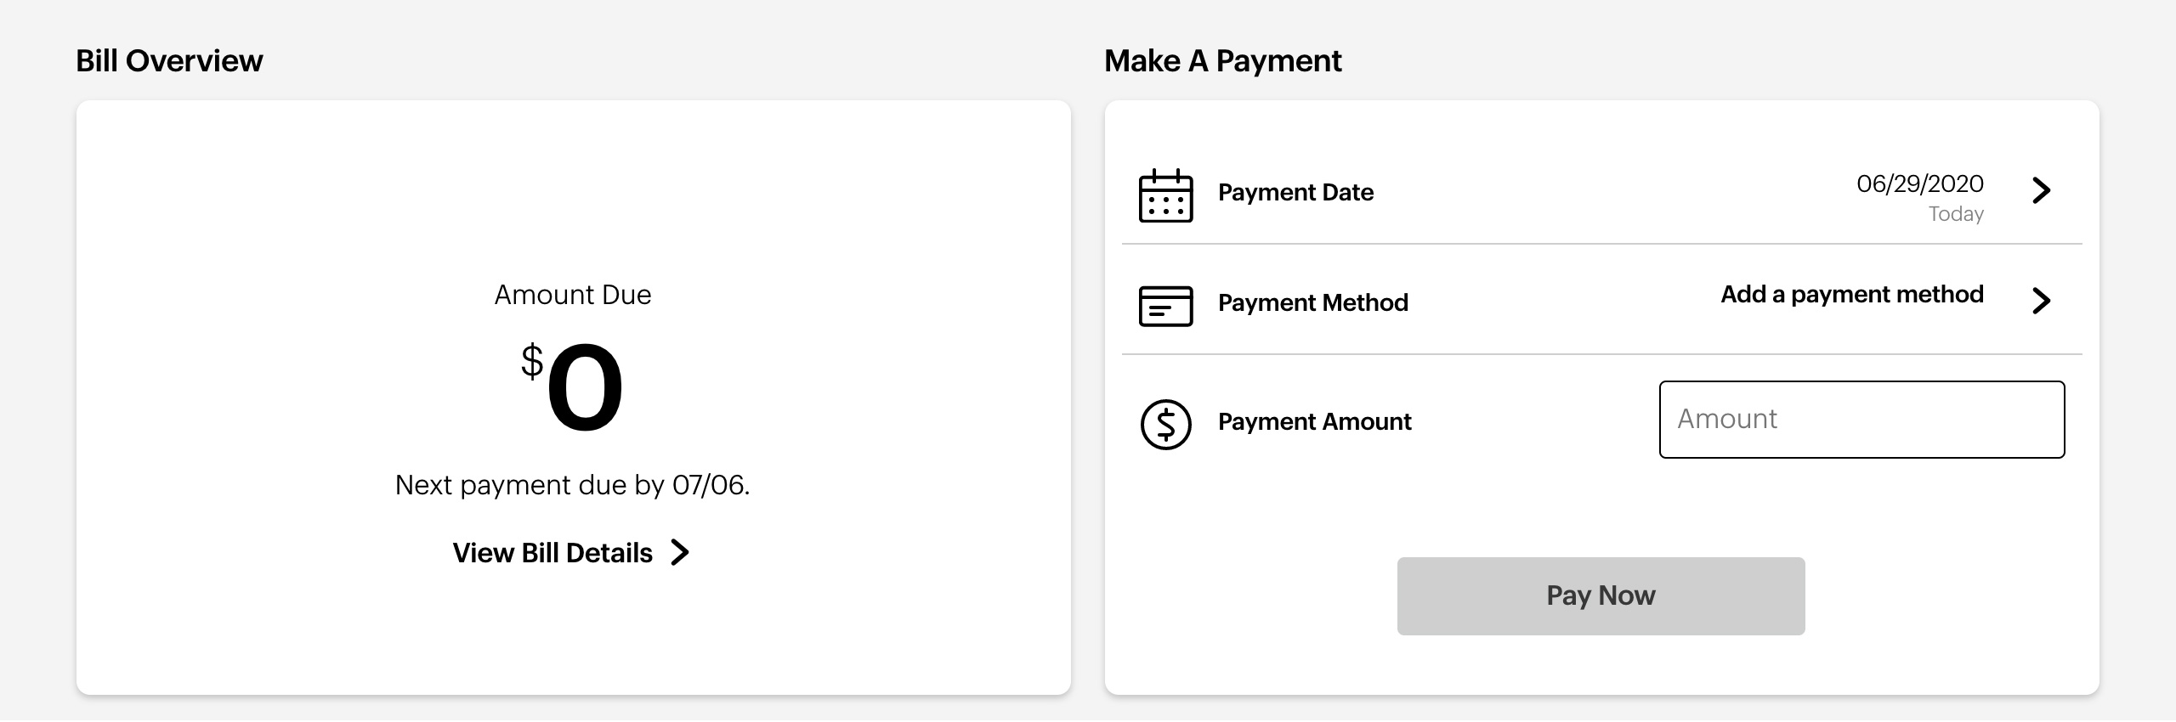Click the credit card icon beside Payment Method
This screenshot has height=722, width=2176.
point(1165,306)
